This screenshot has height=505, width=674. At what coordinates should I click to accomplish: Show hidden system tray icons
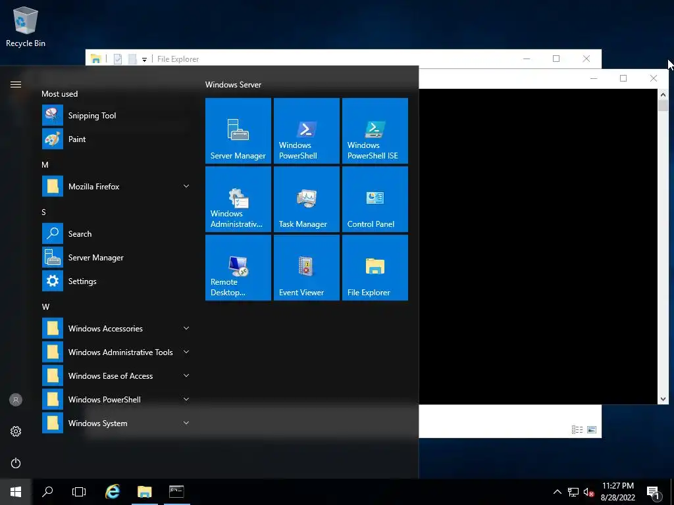pyautogui.click(x=557, y=492)
